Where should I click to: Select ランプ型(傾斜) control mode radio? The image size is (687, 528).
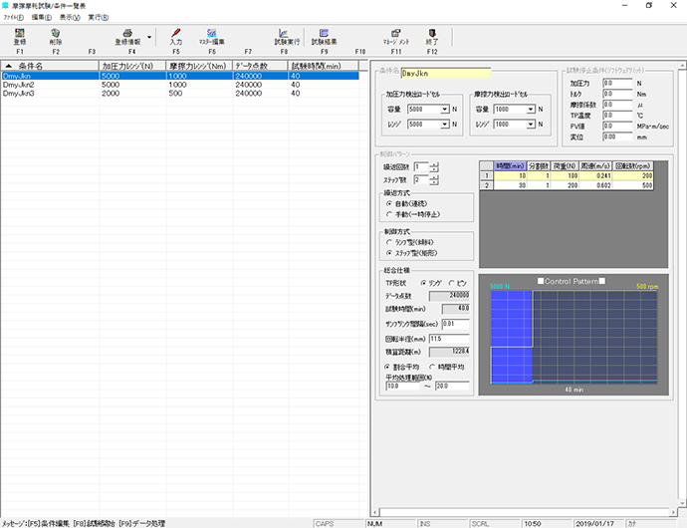pyautogui.click(x=389, y=242)
